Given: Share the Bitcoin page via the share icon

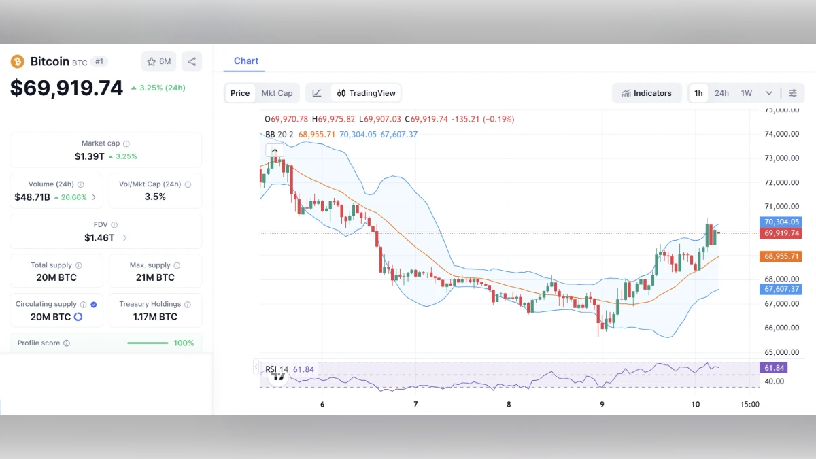Looking at the screenshot, I should click(x=191, y=61).
